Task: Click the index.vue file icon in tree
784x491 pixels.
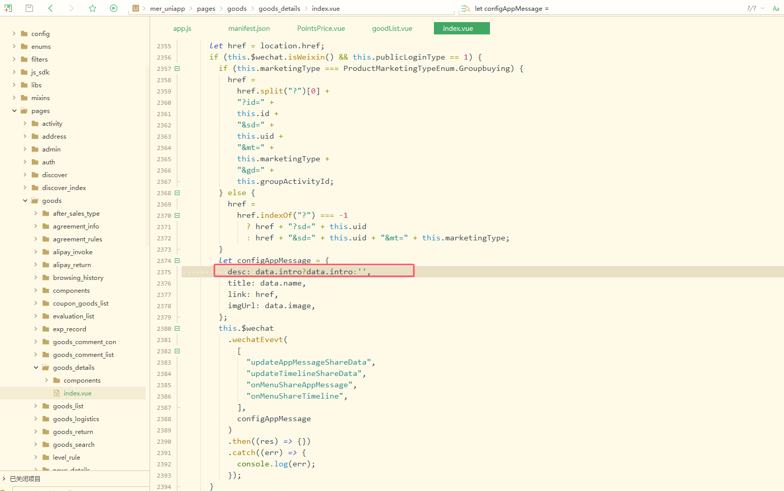Action: click(x=57, y=393)
